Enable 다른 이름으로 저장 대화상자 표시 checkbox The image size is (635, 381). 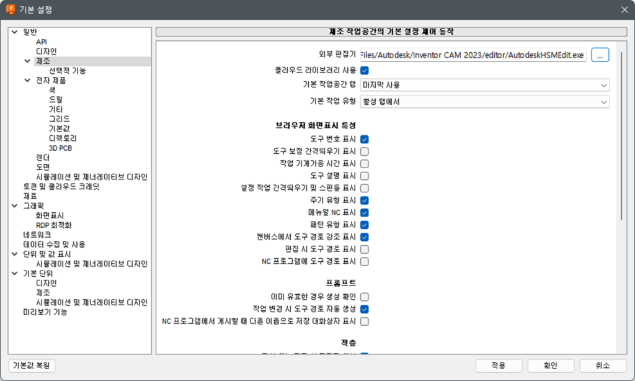365,321
